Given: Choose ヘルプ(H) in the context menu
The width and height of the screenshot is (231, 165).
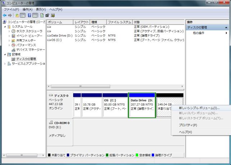Looking at the screenshot, I should click(201, 132).
